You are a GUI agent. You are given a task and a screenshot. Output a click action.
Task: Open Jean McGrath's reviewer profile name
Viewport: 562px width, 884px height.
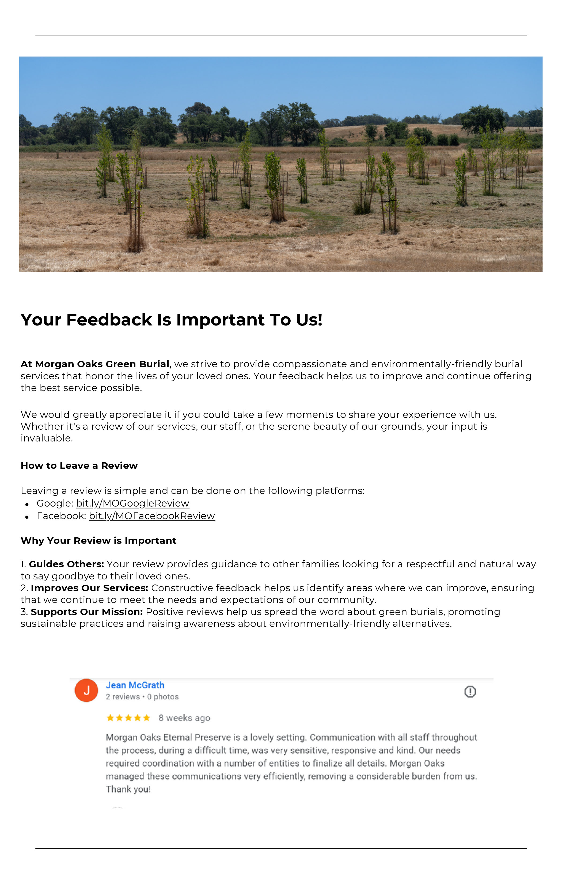coord(135,685)
